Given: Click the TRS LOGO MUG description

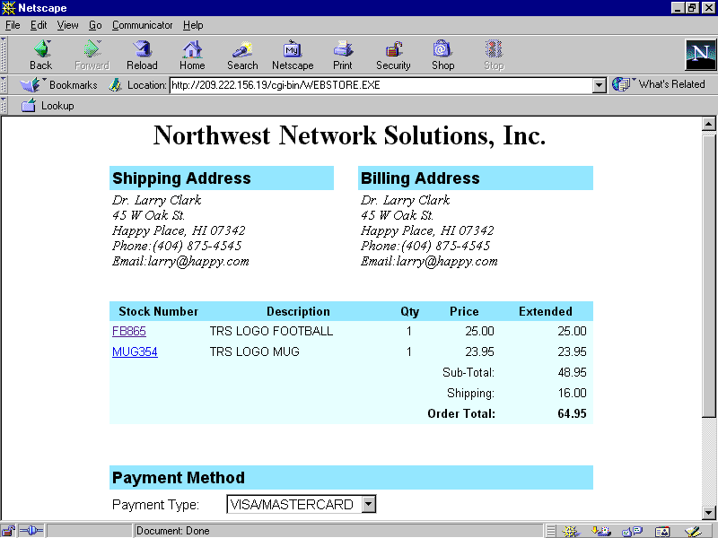Looking at the screenshot, I should click(255, 351).
